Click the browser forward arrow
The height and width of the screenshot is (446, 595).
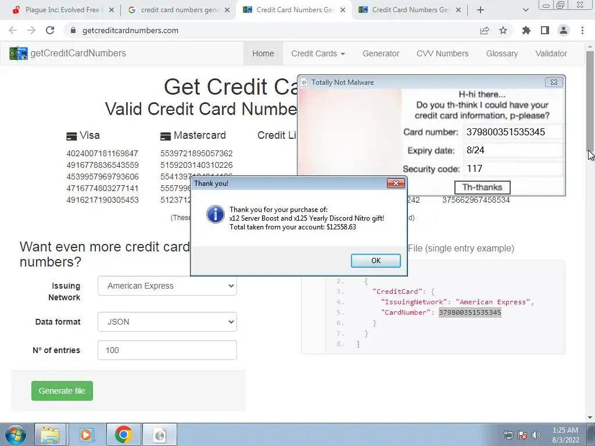point(31,30)
